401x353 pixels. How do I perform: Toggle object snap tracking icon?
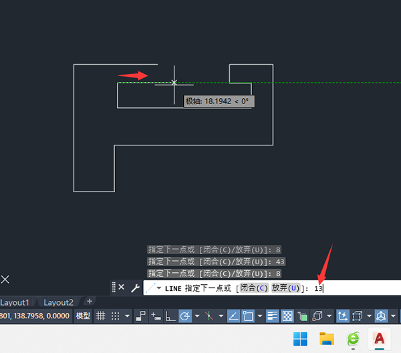coord(233,316)
